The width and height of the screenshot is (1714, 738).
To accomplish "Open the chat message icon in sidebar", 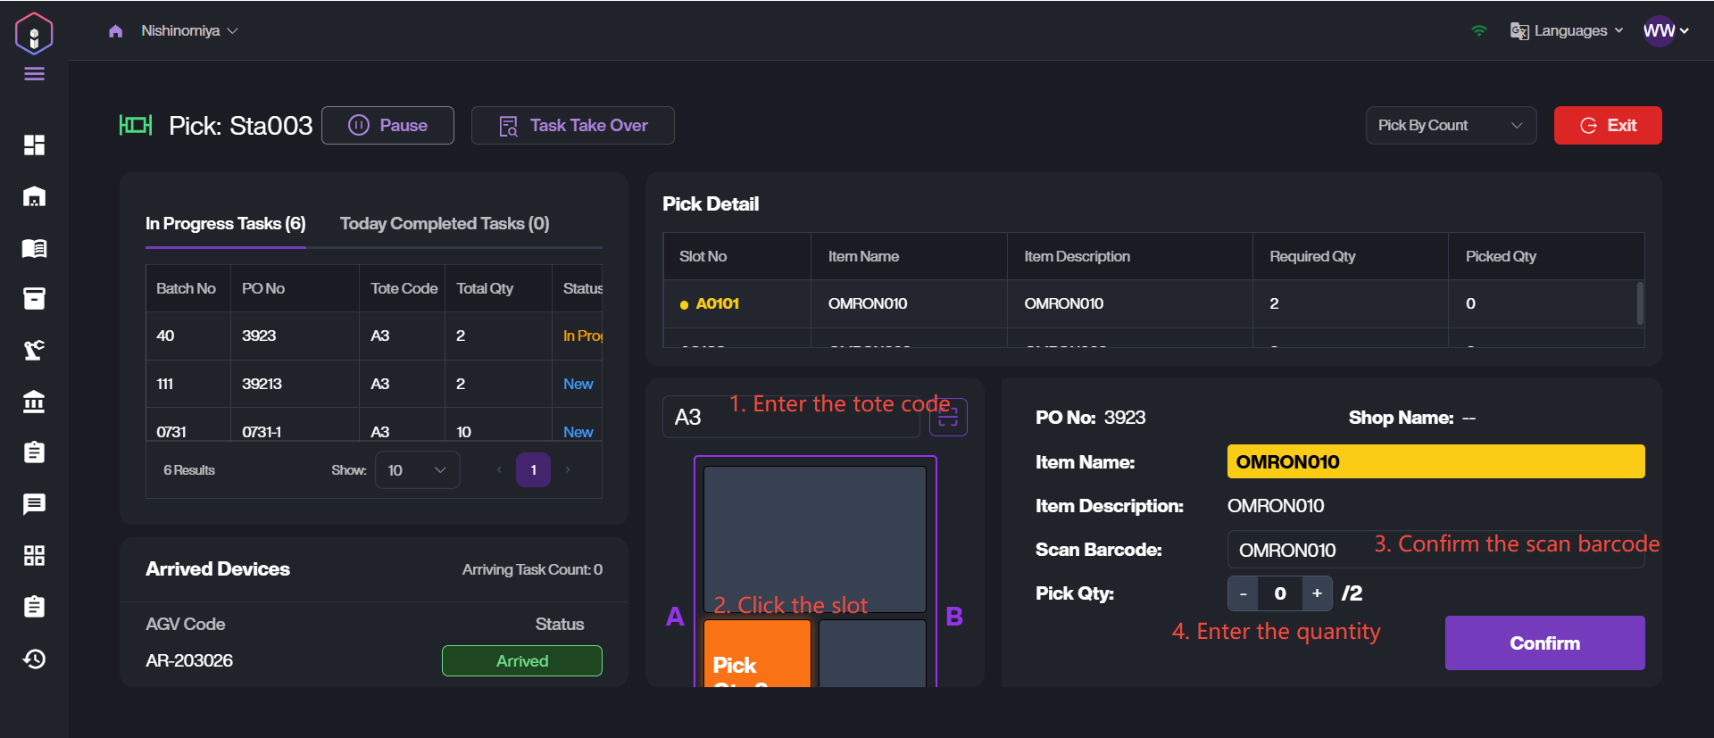I will [34, 504].
